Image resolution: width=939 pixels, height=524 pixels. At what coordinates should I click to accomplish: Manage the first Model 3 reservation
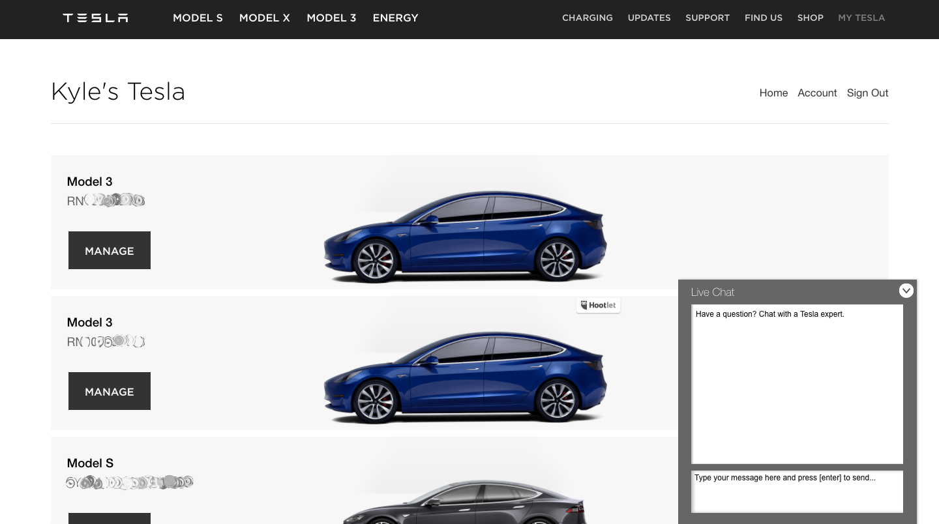(110, 250)
